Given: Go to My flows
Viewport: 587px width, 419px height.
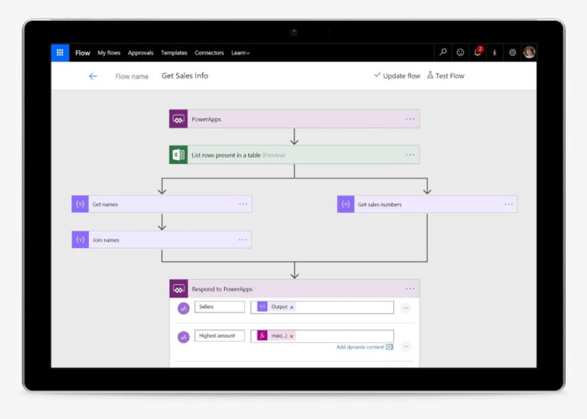Looking at the screenshot, I should pyautogui.click(x=109, y=53).
